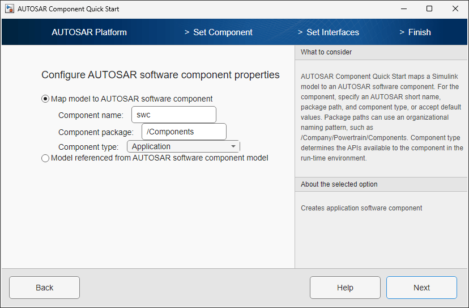Go to the AUTOSAR Platform step
This screenshot has height=308, width=469.
point(89,32)
